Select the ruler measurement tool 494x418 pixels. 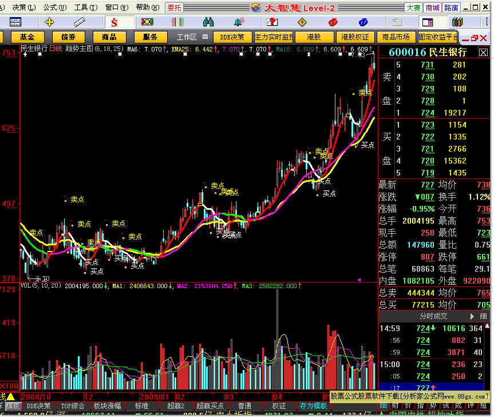pyautogui.click(x=79, y=22)
